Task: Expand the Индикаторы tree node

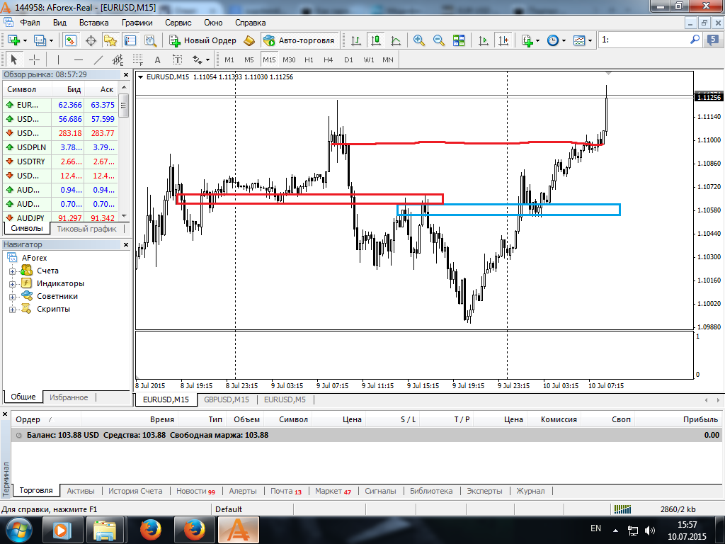Action: (x=13, y=284)
